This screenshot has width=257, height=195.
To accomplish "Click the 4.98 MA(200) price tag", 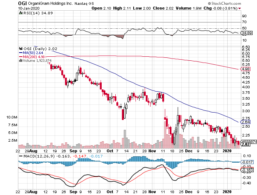I will (245, 69).
